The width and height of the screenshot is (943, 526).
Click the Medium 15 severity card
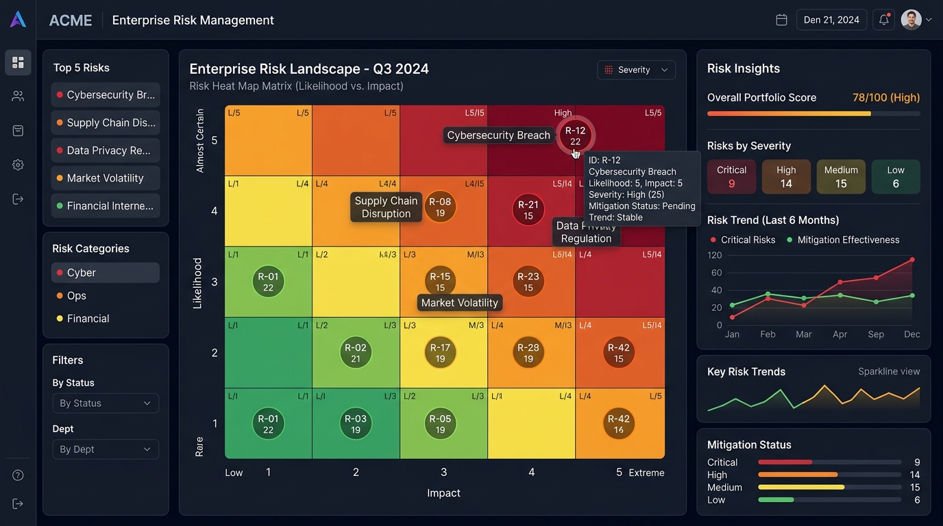point(841,177)
